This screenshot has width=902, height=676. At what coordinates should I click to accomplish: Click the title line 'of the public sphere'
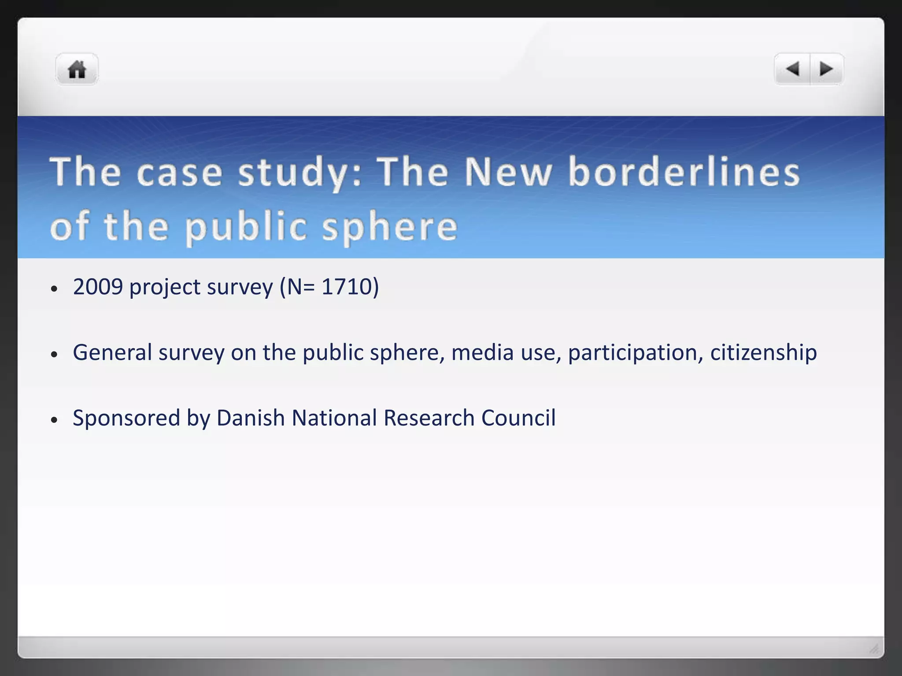pyautogui.click(x=254, y=227)
